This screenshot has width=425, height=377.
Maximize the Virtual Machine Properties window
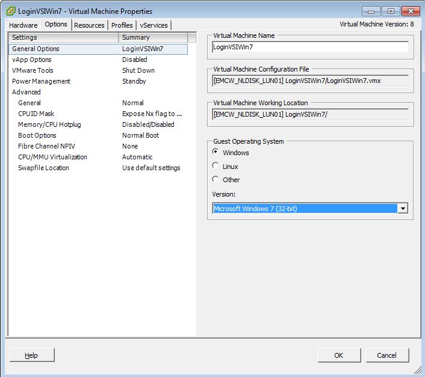tap(391, 11)
